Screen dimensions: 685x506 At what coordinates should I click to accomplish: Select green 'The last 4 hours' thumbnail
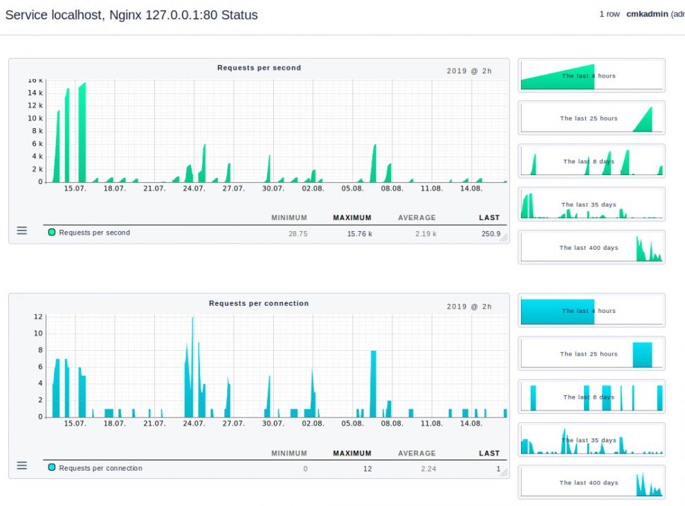click(592, 75)
